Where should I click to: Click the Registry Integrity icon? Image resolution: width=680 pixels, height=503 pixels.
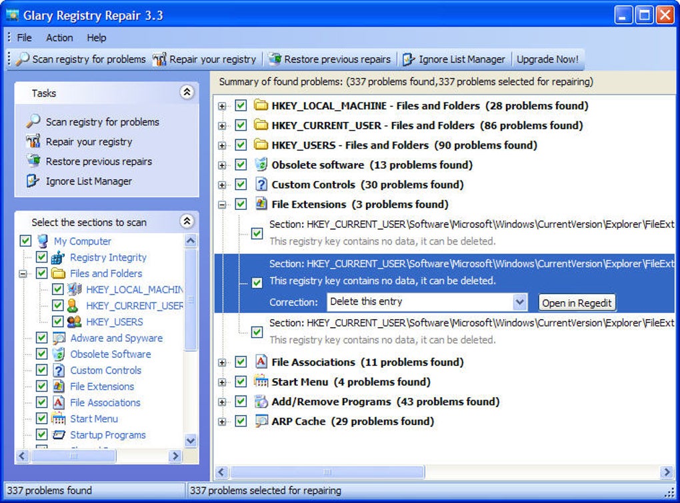[58, 257]
